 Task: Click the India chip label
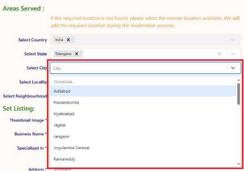point(59,40)
